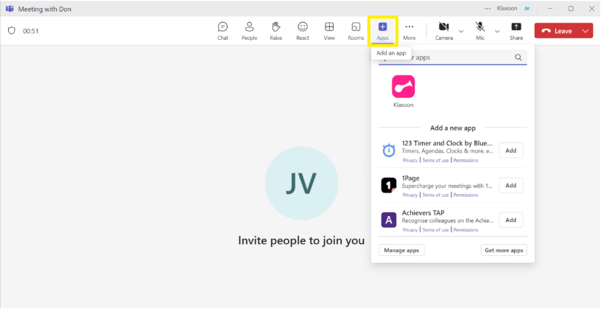Open the More actions menu
Viewport: 601px width, 309px height.
(x=410, y=30)
